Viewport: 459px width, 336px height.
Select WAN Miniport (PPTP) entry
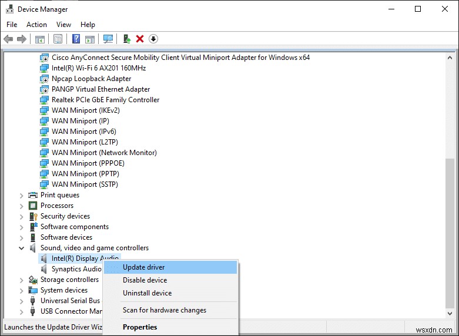point(85,173)
